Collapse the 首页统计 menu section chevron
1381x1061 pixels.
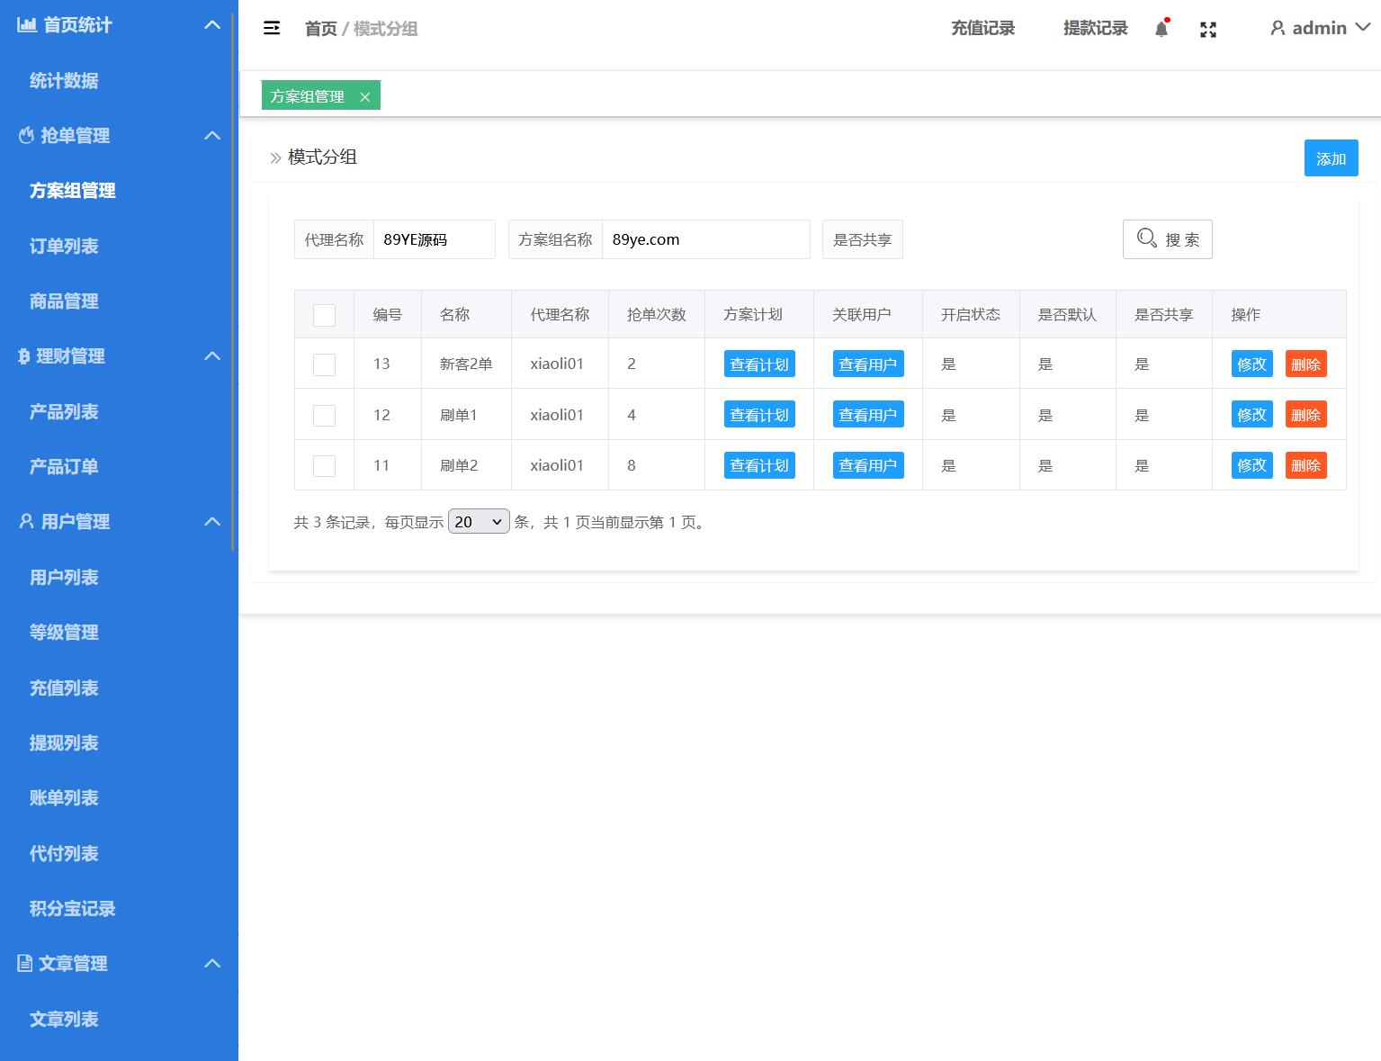click(212, 25)
